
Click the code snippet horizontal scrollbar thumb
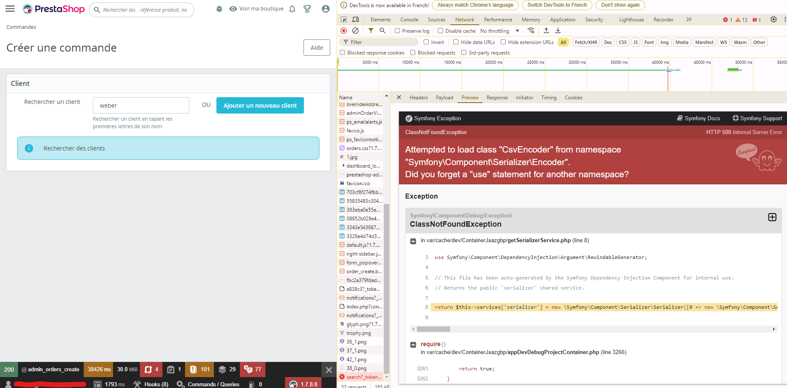(433, 329)
